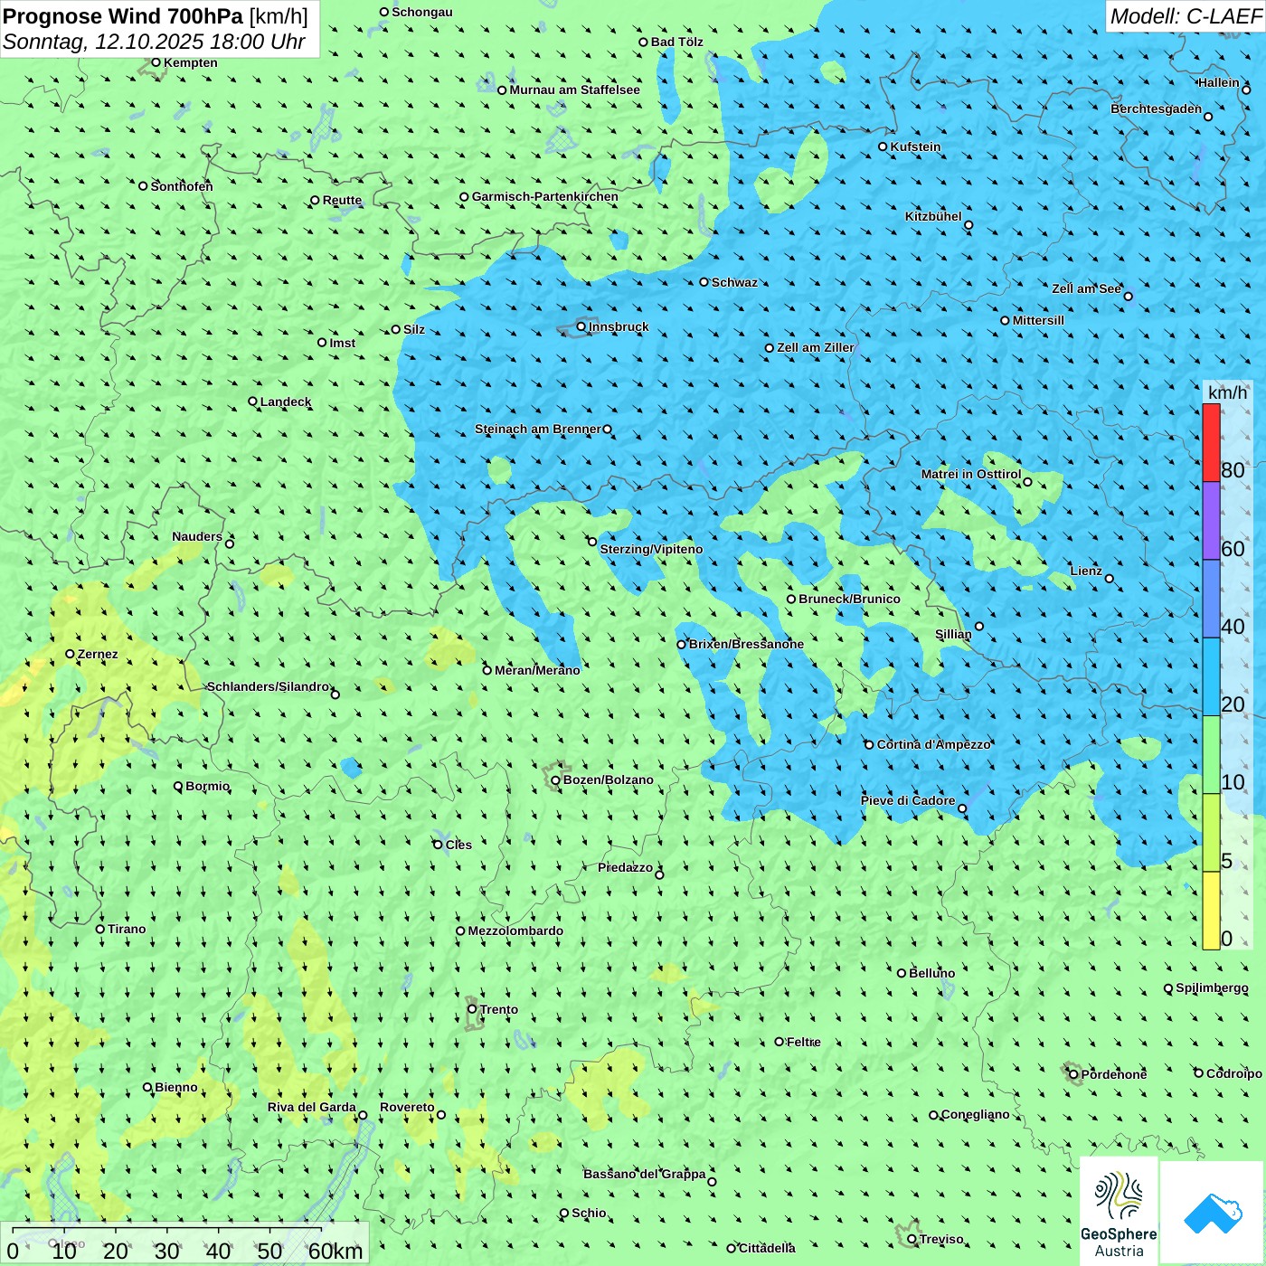Screen dimensions: 1266x1266
Task: Click the red legend swatch above 80 km/h
Action: pyautogui.click(x=1211, y=442)
